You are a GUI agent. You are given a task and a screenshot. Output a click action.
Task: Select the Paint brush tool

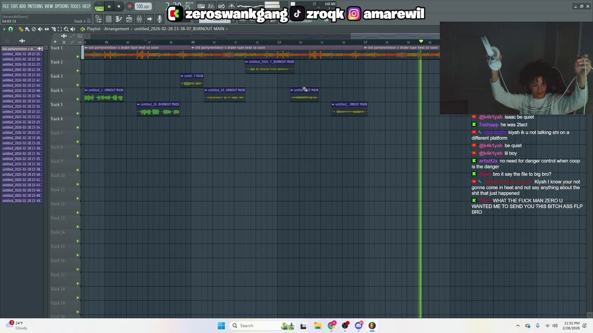pos(27,29)
